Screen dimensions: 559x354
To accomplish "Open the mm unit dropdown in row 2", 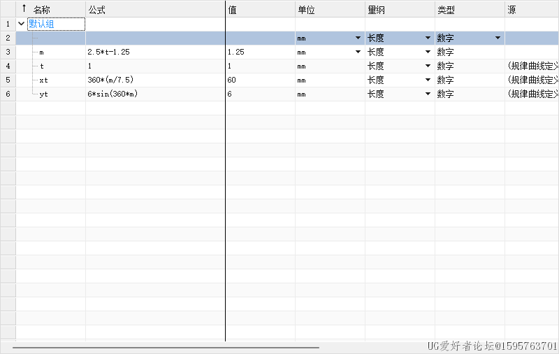I will 358,38.
